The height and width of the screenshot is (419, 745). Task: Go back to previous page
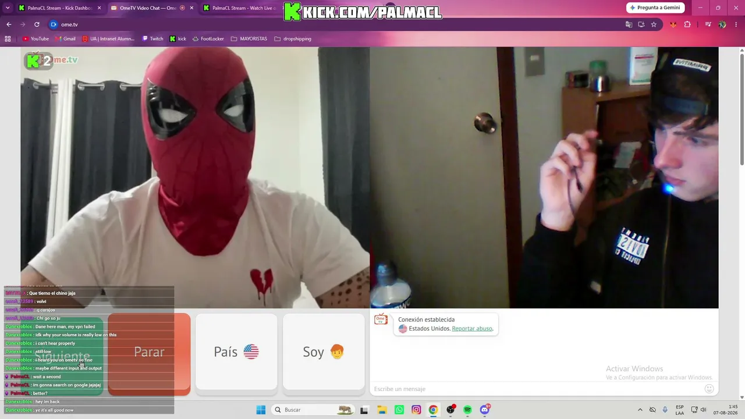tap(9, 24)
